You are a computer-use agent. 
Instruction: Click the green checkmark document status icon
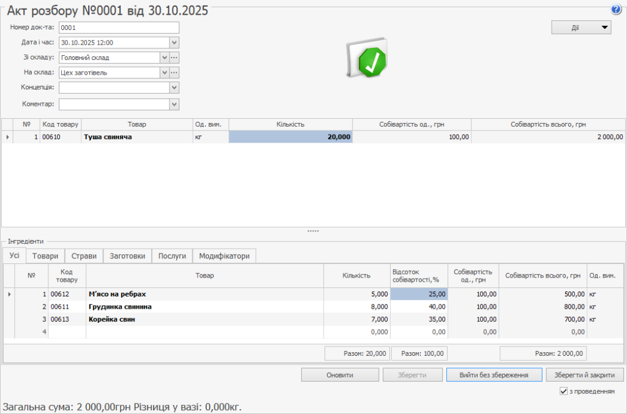(x=367, y=59)
